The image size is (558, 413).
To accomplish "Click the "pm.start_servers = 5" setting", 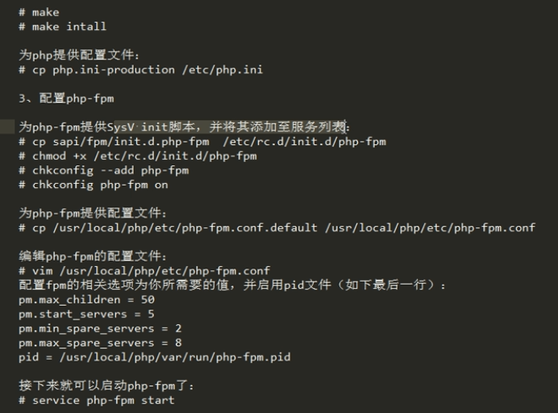I will (x=87, y=314).
